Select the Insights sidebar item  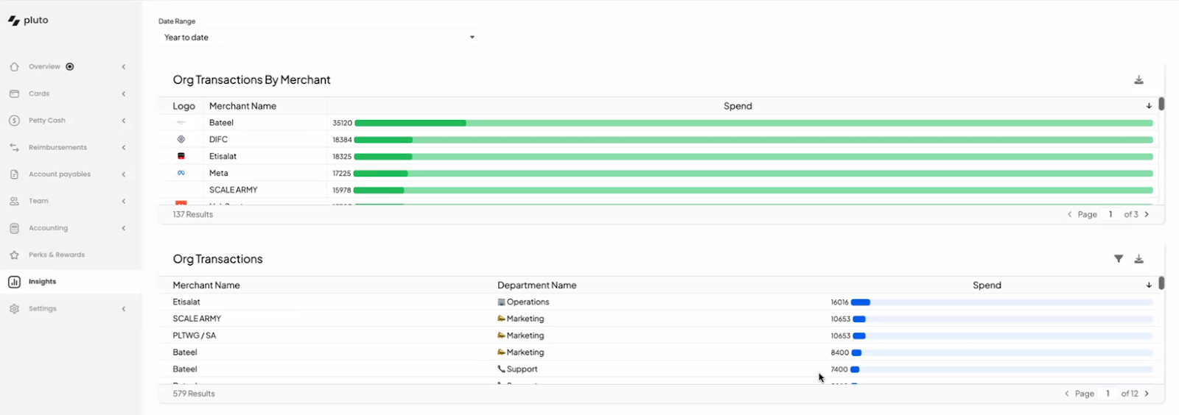70,282
